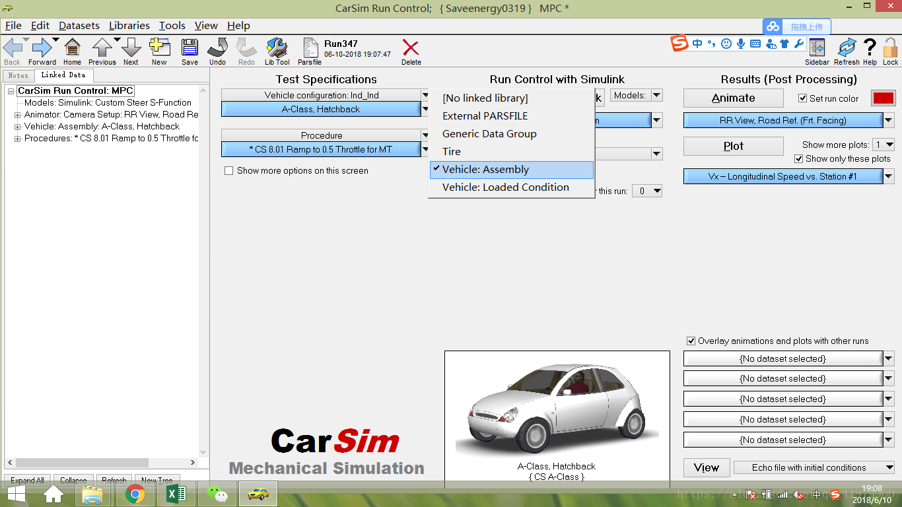Image resolution: width=902 pixels, height=507 pixels.
Task: Go to the Previous dataset icon
Action: click(102, 48)
